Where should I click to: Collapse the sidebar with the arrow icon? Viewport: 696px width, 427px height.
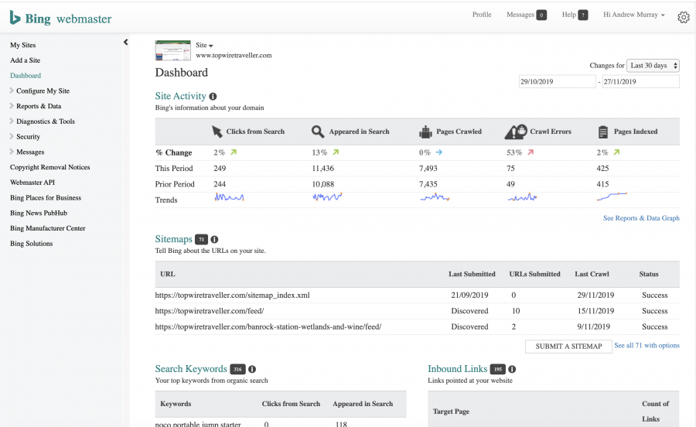coord(125,43)
